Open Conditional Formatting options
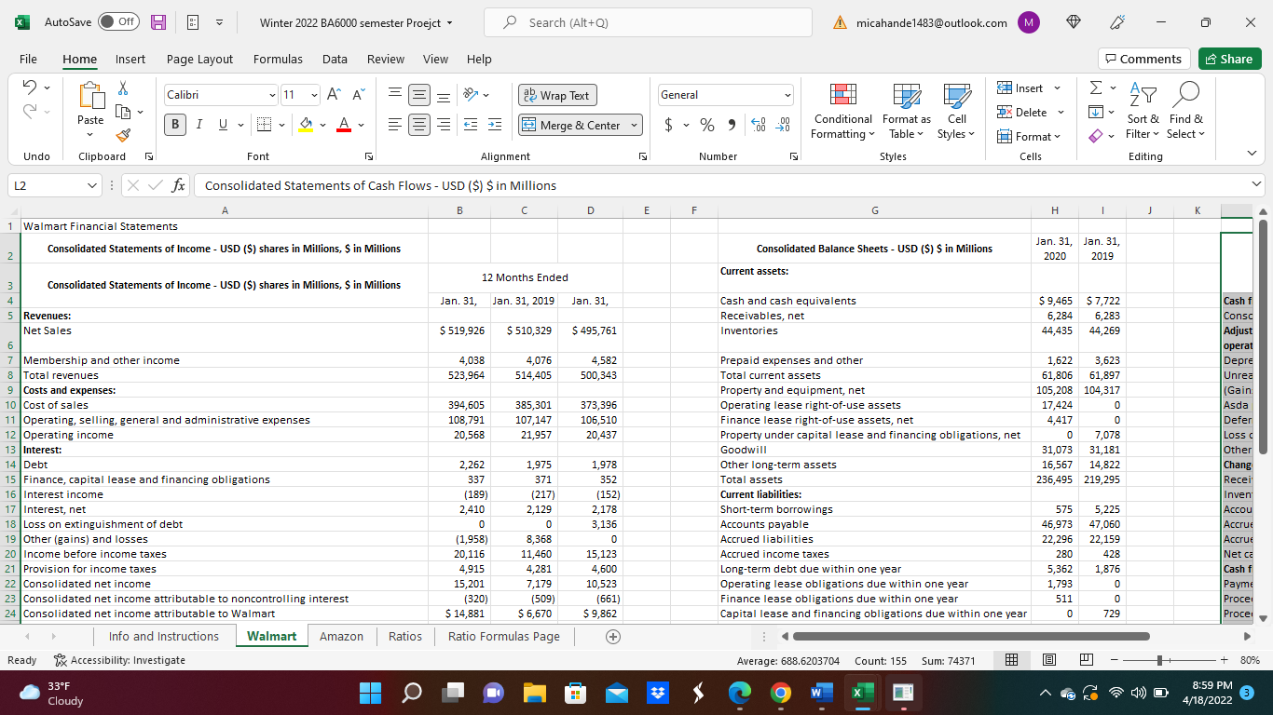The width and height of the screenshot is (1273, 715). 842,112
